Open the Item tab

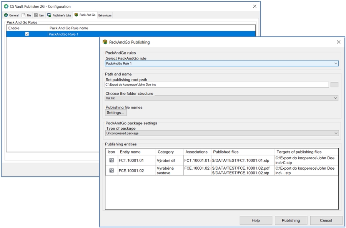[x=39, y=15]
